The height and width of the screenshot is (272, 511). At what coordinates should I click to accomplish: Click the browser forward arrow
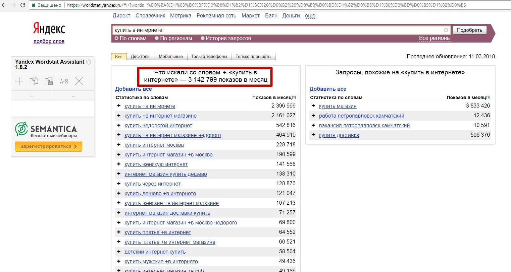[x=14, y=5]
